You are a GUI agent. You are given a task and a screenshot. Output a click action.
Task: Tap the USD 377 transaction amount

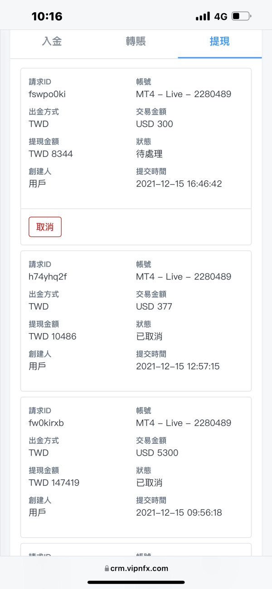(154, 307)
